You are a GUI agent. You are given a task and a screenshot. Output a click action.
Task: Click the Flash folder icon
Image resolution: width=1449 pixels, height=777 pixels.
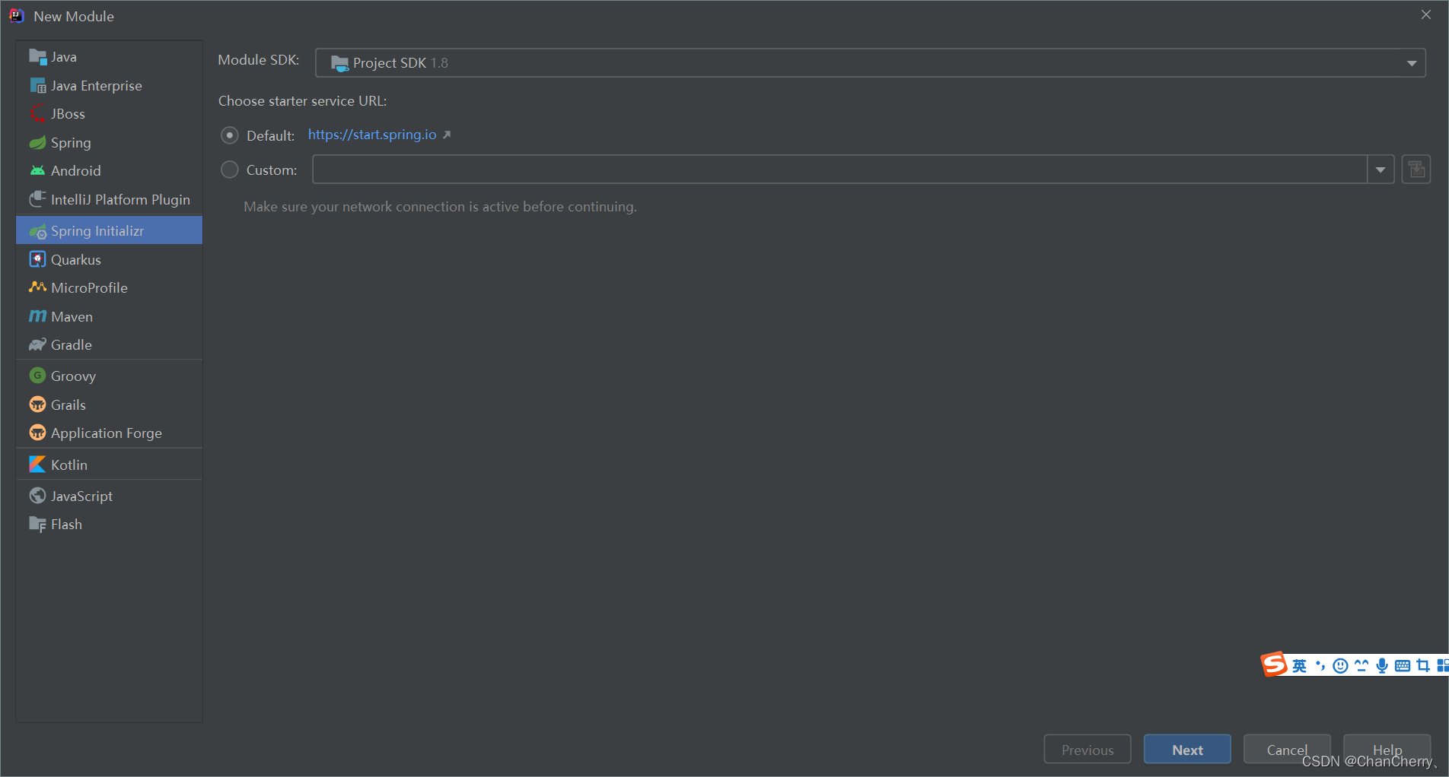click(x=37, y=525)
